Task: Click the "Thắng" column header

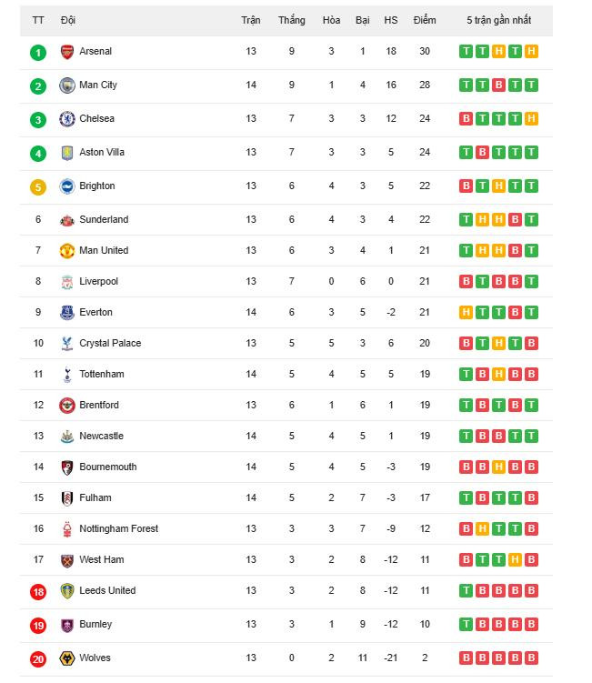Action: (x=291, y=20)
